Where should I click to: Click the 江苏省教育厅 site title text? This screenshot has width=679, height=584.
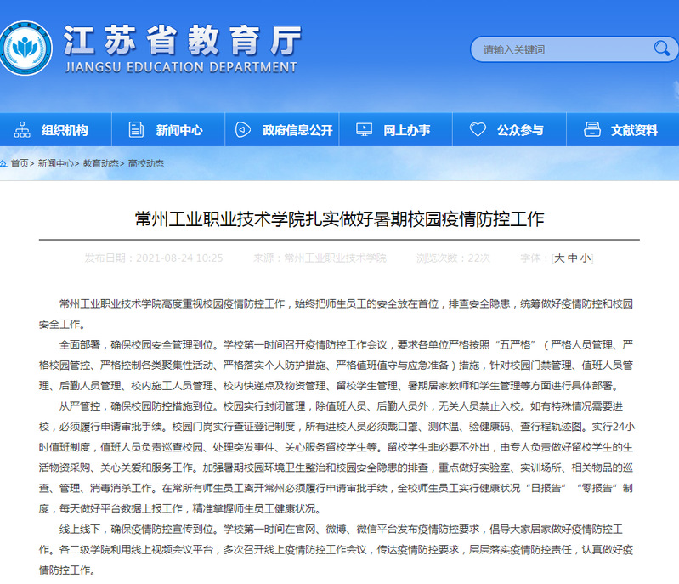(x=181, y=39)
